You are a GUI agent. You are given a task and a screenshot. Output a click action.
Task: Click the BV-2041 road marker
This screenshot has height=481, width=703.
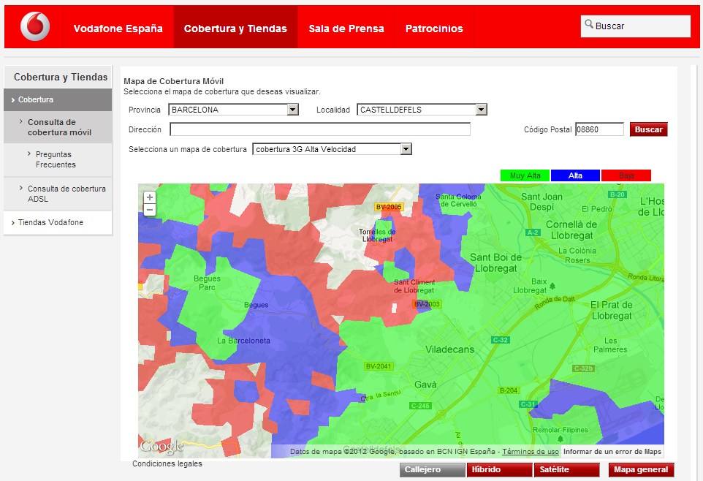click(379, 366)
